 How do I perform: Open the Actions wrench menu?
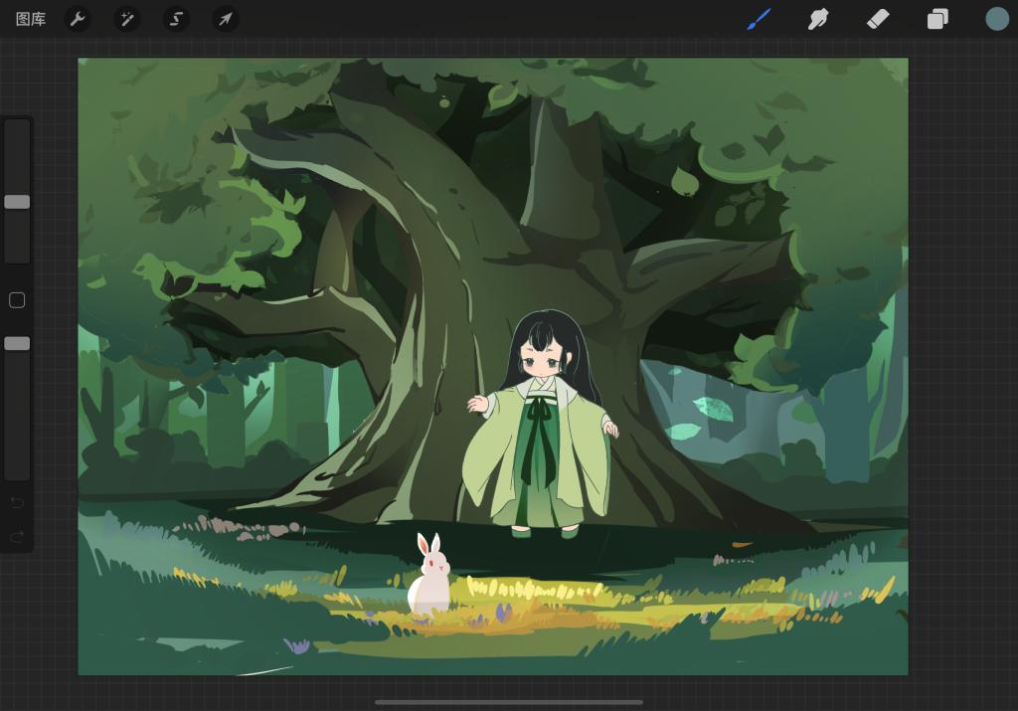[x=78, y=19]
